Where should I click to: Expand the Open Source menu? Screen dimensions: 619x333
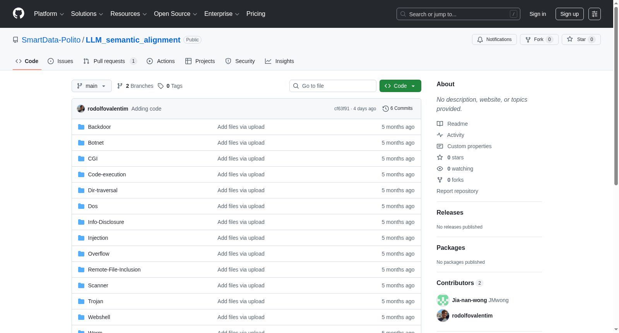tap(176, 14)
